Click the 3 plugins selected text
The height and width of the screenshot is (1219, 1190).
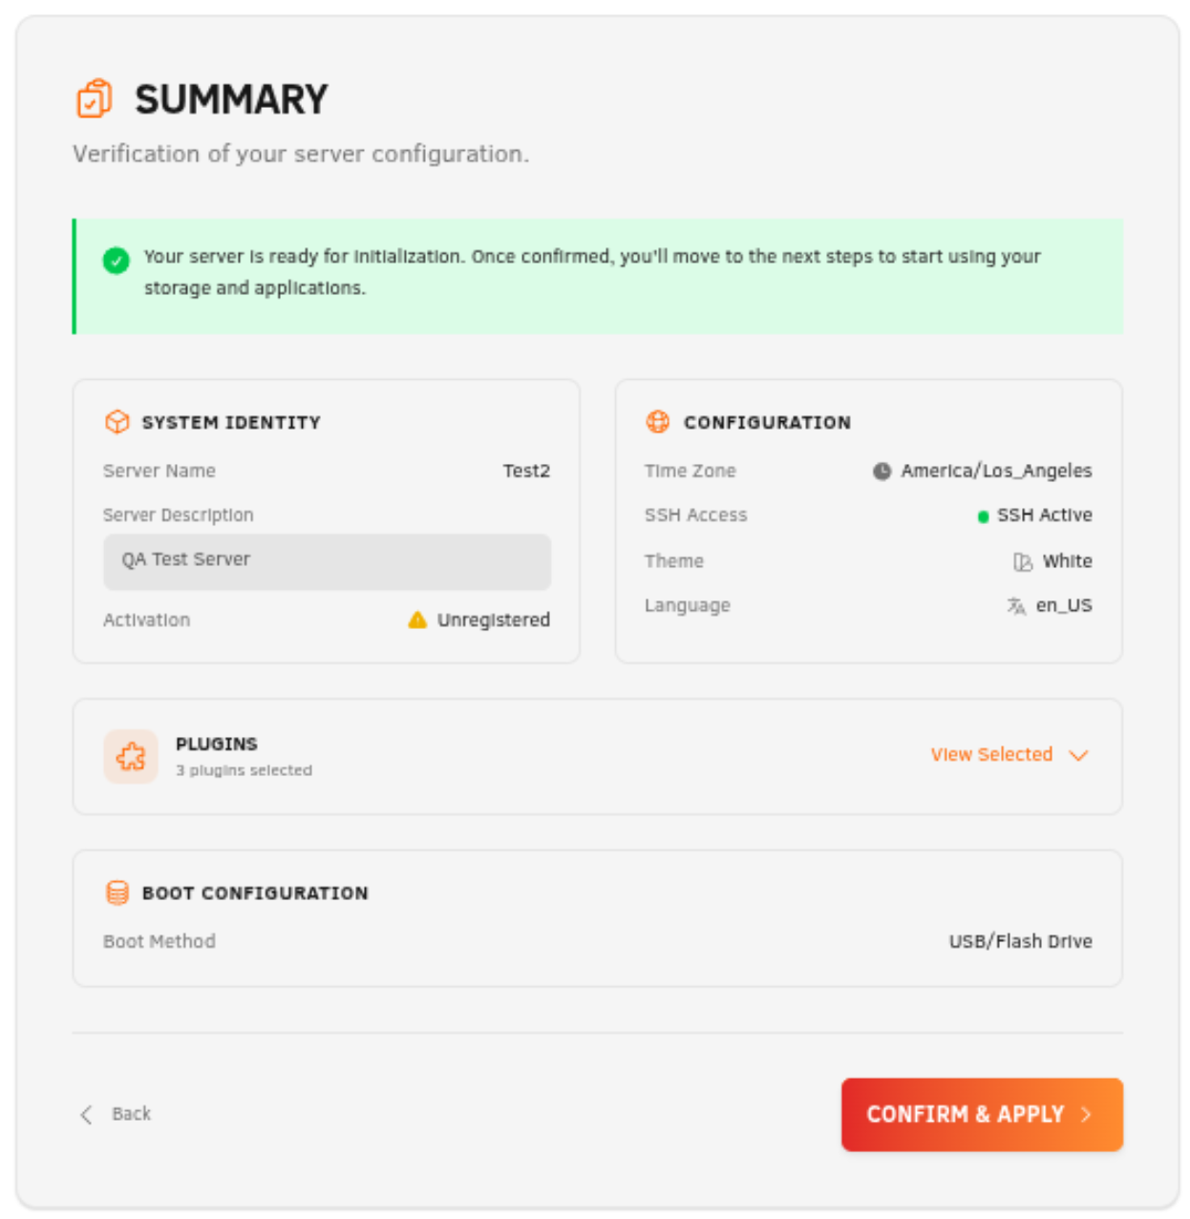244,770
